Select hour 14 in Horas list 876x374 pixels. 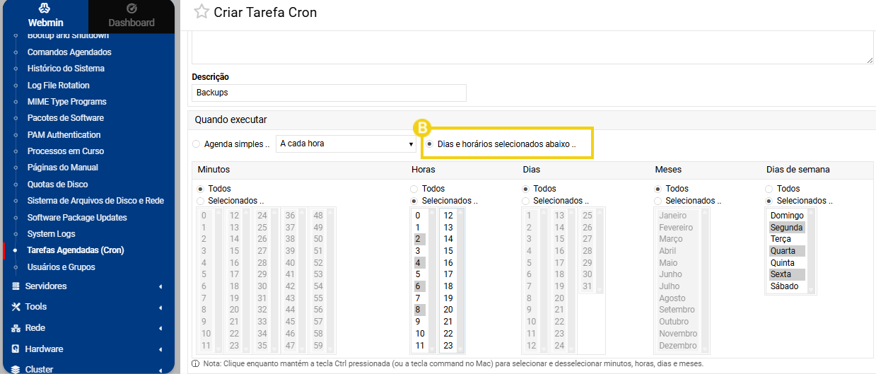(448, 239)
